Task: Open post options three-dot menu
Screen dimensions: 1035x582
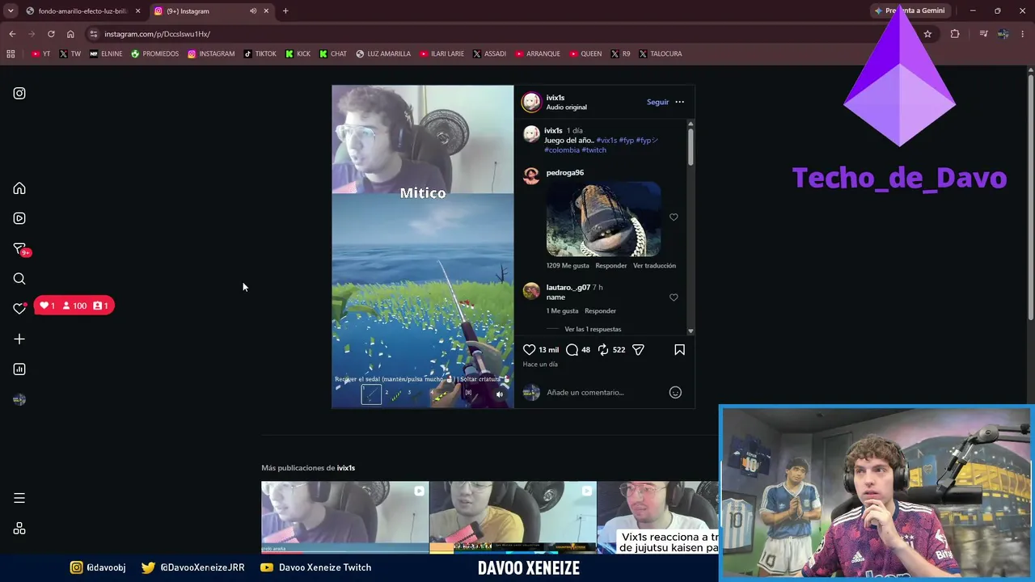Action: (679, 102)
